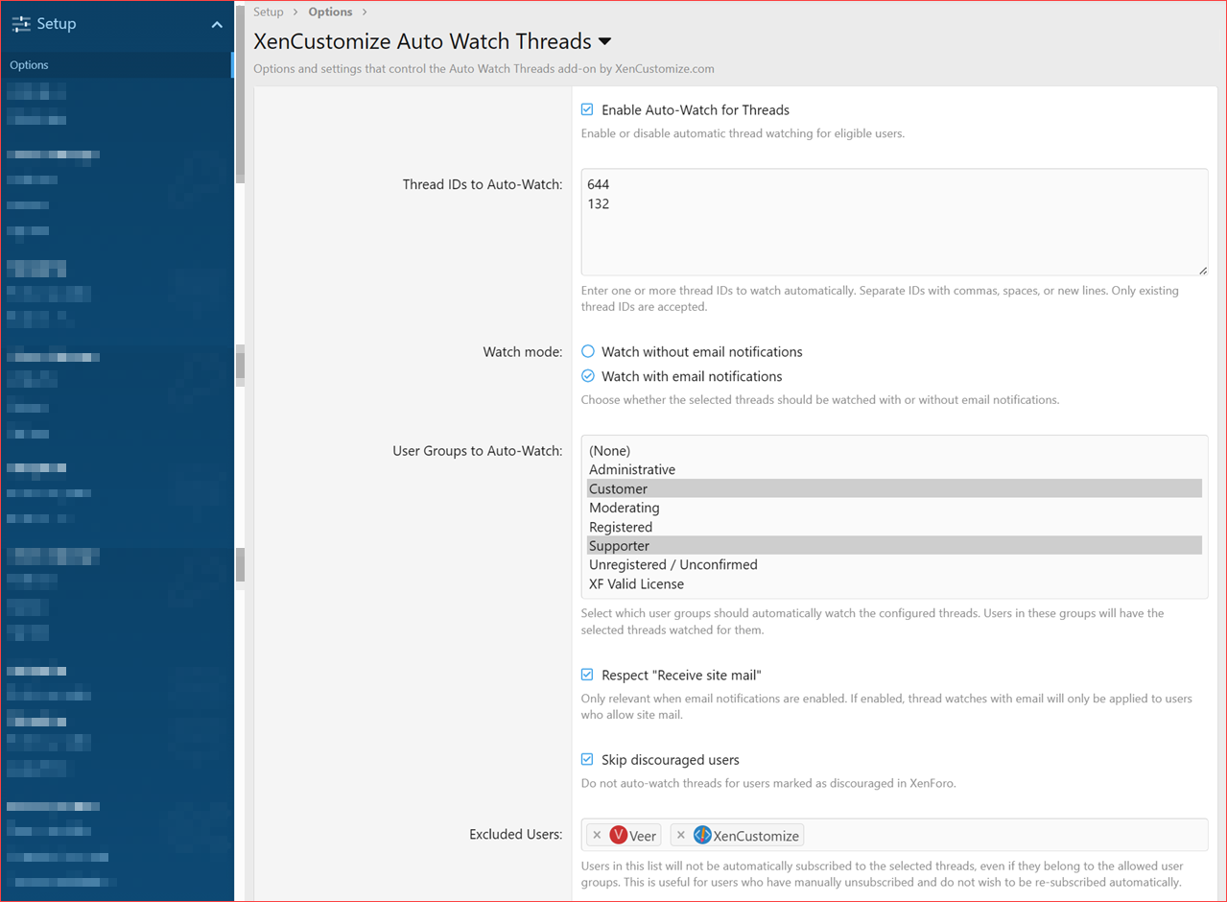Viewport: 1227px width, 902px height.
Task: Disable Enable Auto-Watch for Threads
Action: (586, 109)
